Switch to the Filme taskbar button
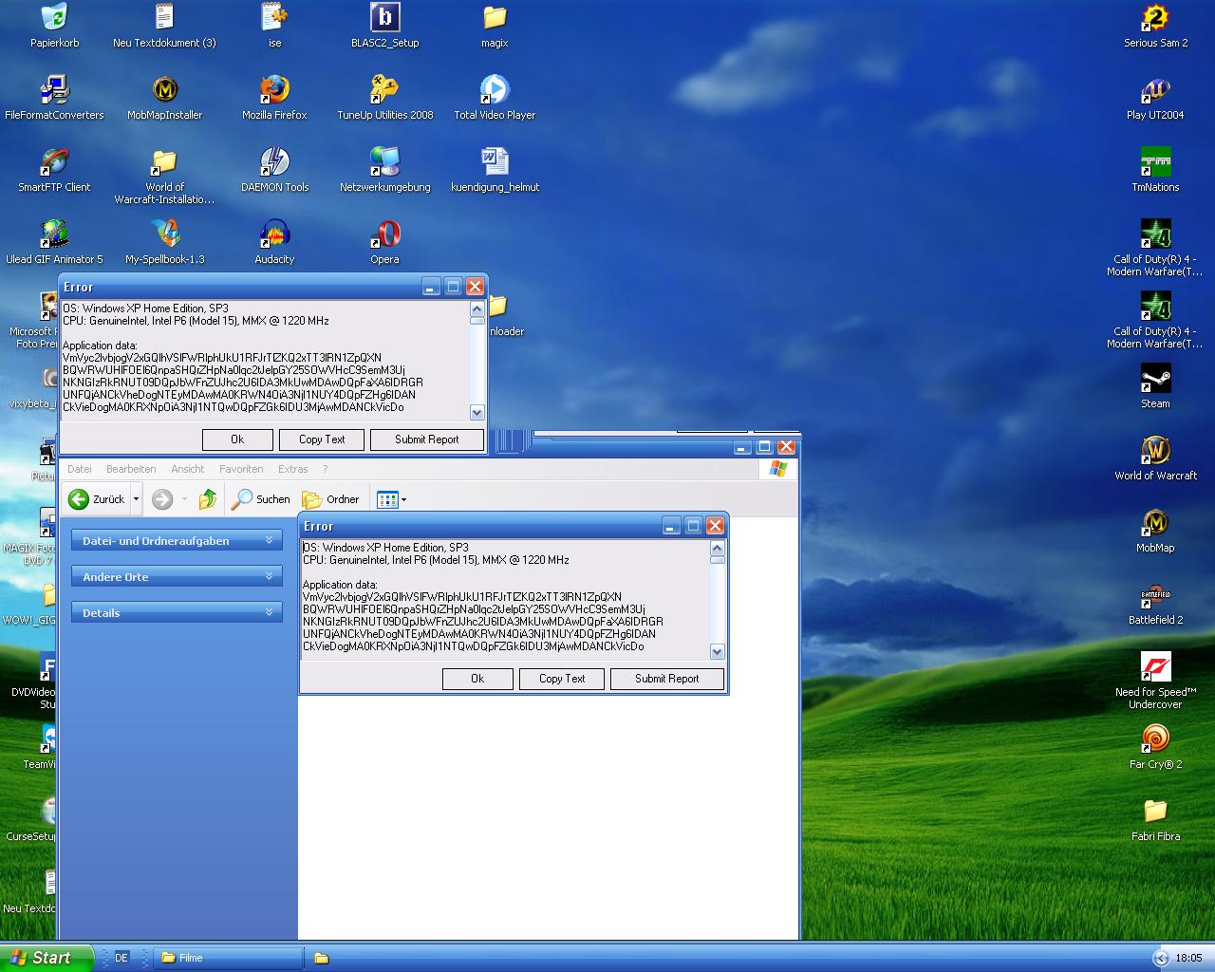This screenshot has width=1215, height=972. [228, 958]
